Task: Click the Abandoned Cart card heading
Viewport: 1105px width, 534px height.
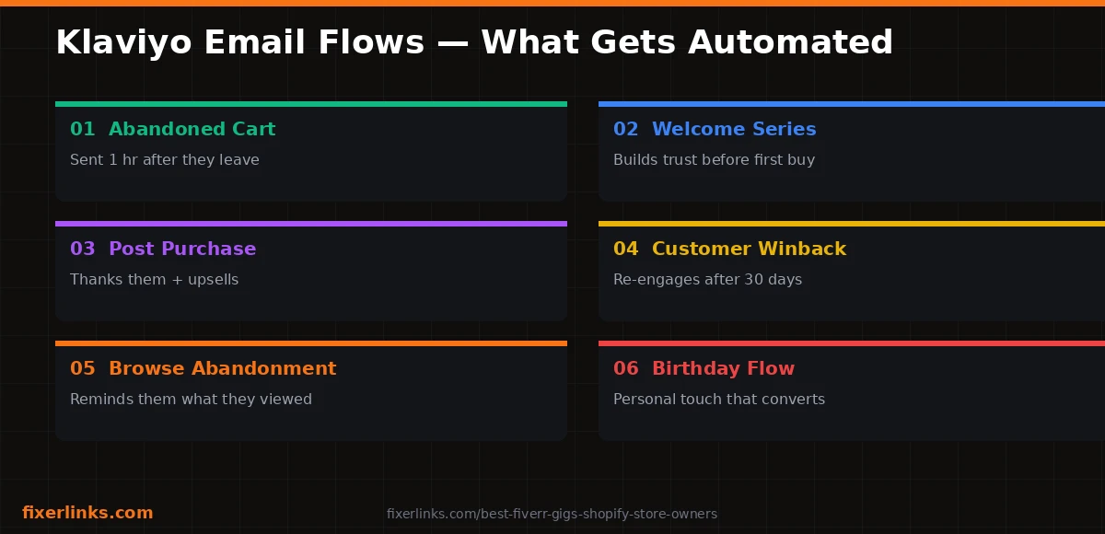Action: (x=172, y=130)
